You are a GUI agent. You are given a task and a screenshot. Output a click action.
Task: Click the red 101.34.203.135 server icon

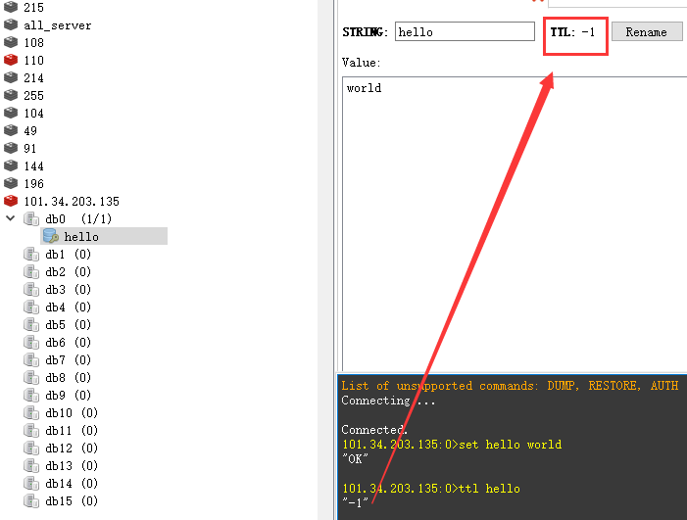(11, 202)
